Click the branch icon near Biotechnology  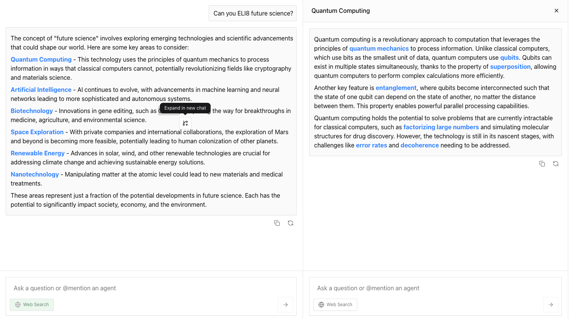pos(185,123)
